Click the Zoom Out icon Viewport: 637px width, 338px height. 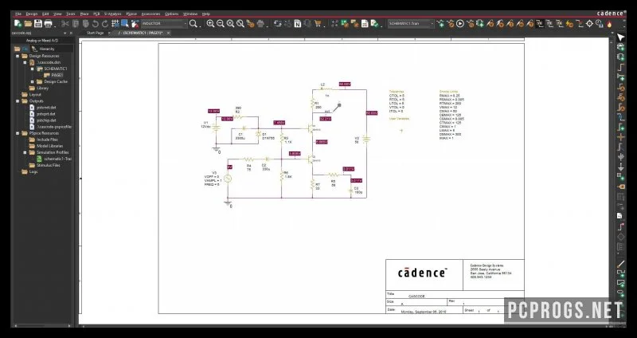point(221,24)
